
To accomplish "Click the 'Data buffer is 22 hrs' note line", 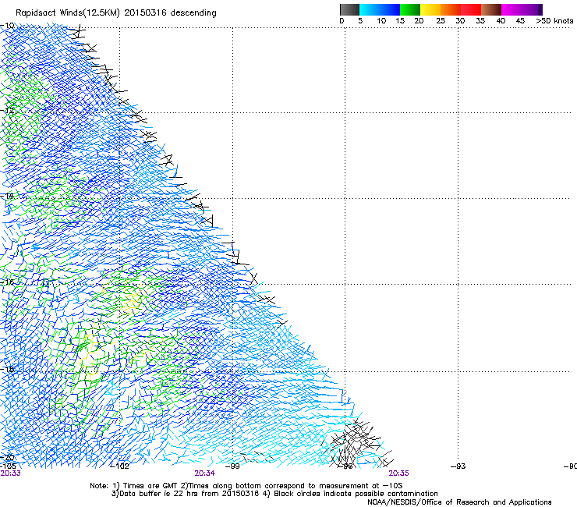I will (274, 494).
